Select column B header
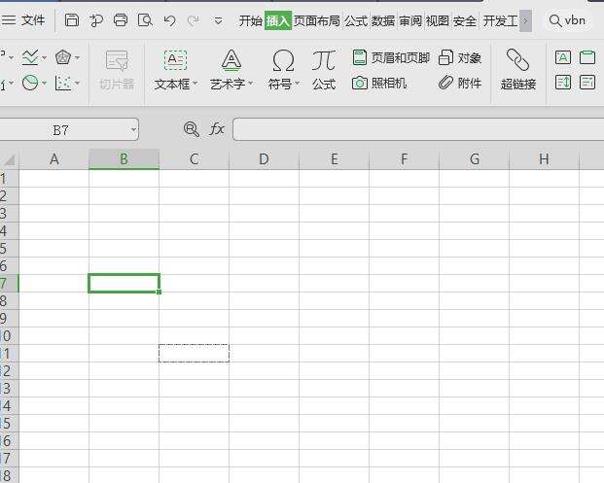Screen dimensions: 604x483 coord(124,159)
